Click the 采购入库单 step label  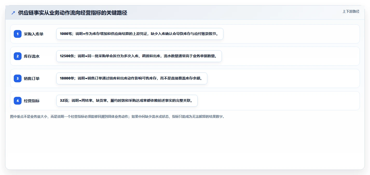(x=33, y=34)
